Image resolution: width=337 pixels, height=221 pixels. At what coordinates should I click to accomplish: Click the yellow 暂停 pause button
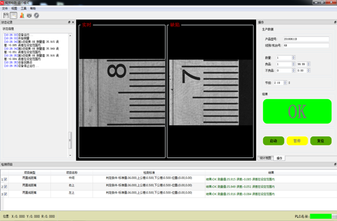297,141
